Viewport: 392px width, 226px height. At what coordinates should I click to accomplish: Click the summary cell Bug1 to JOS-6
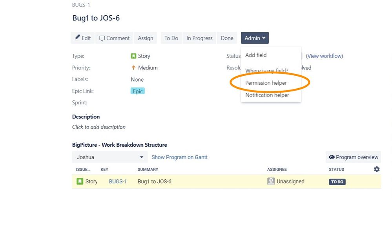click(x=155, y=182)
